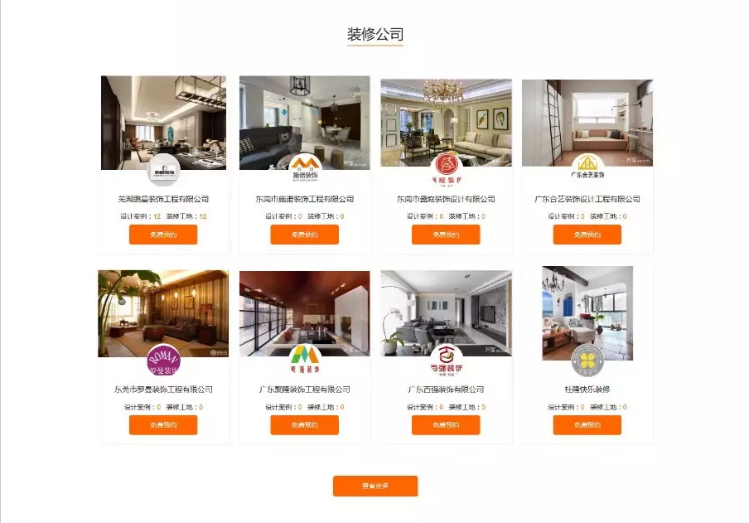This screenshot has height=523, width=749.
Task: Click the 芜湖鹏晨装饰 gray company logo
Action: coord(163,171)
